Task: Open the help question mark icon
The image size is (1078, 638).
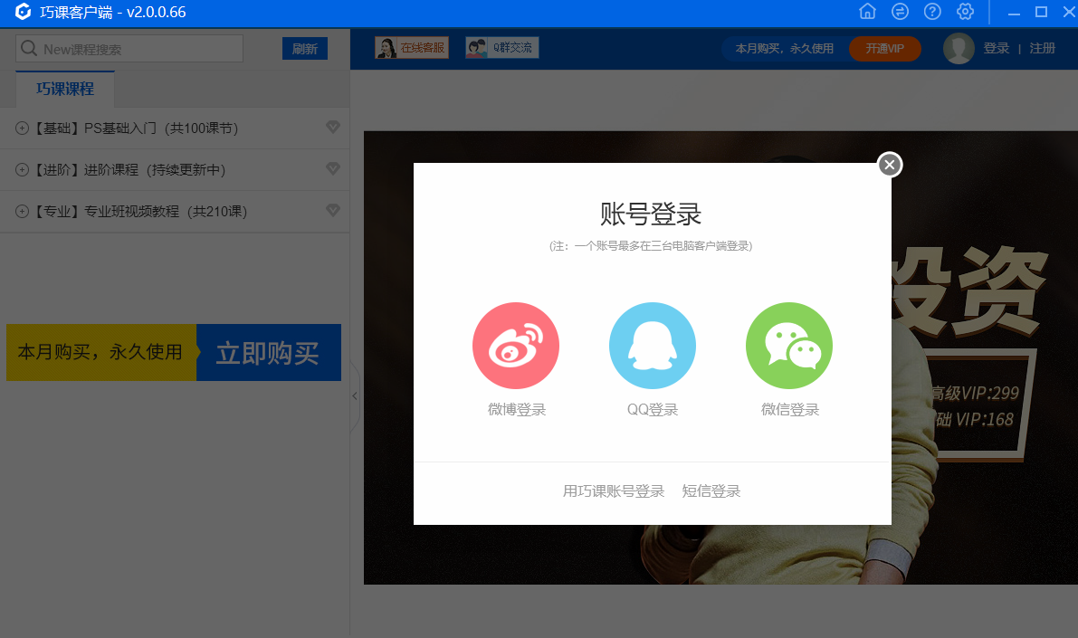Action: coord(932,12)
